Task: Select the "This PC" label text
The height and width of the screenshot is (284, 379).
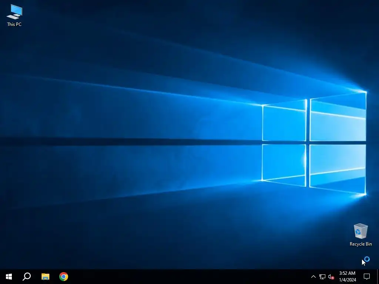Action: [14, 24]
